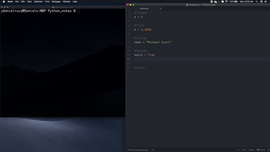Click the #float comment line

(x=139, y=25)
